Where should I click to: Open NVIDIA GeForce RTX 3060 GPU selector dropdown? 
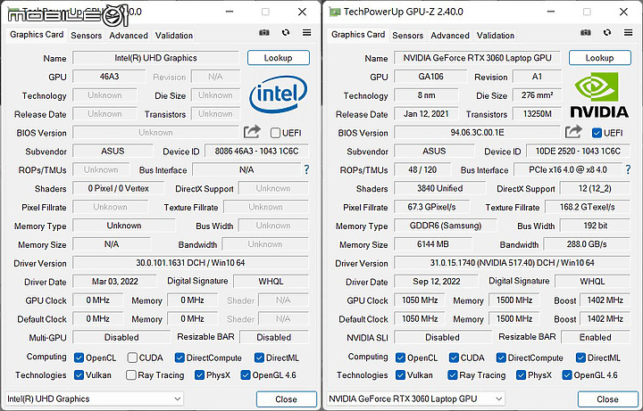click(416, 399)
